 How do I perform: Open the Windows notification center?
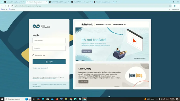click(x=177, y=99)
